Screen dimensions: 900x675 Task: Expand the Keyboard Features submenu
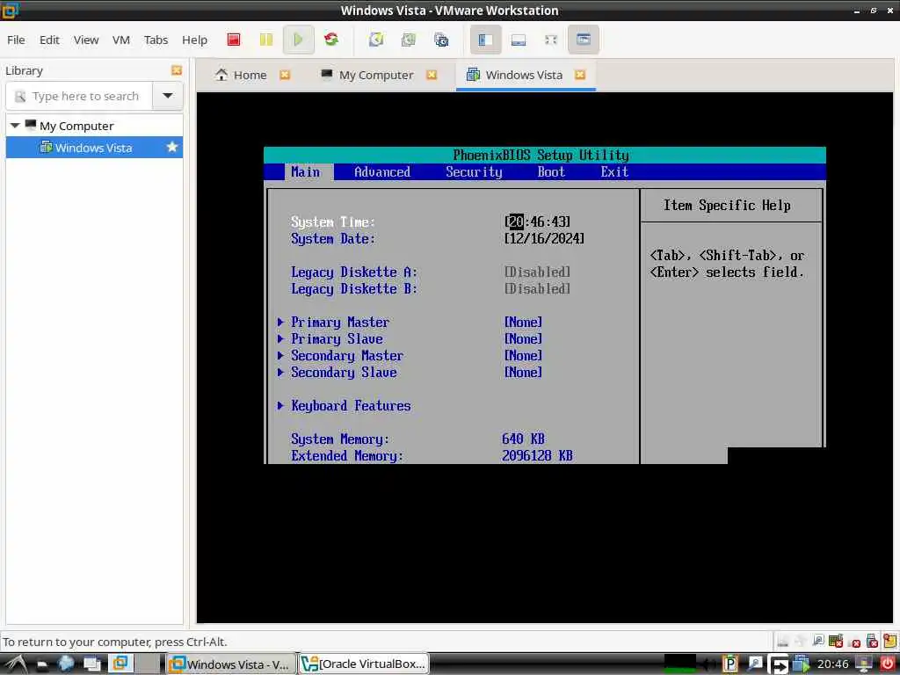(x=351, y=405)
